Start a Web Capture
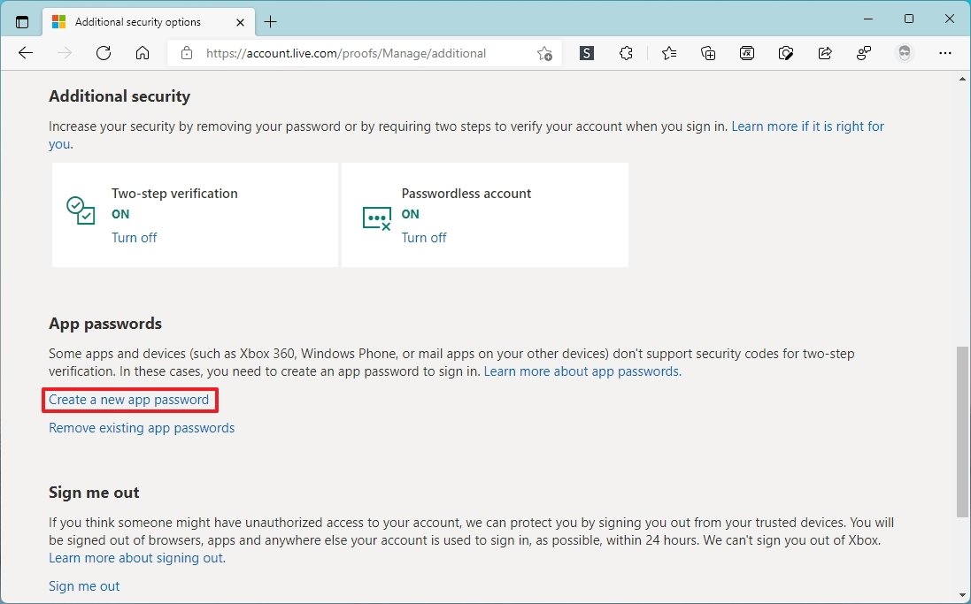The width and height of the screenshot is (971, 604). pos(786,53)
